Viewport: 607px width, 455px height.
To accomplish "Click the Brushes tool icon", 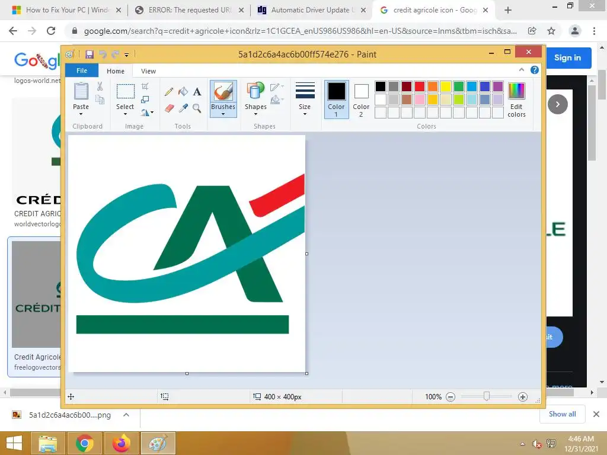I will tap(223, 92).
